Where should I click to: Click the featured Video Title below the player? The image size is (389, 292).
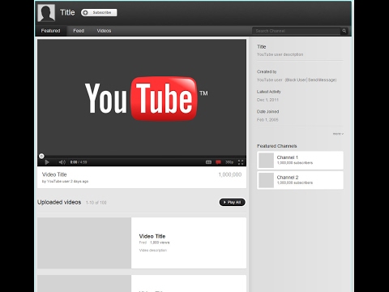point(54,174)
